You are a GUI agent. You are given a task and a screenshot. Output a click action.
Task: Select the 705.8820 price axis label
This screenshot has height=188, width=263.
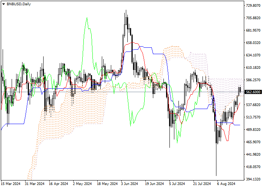(x=253, y=18)
